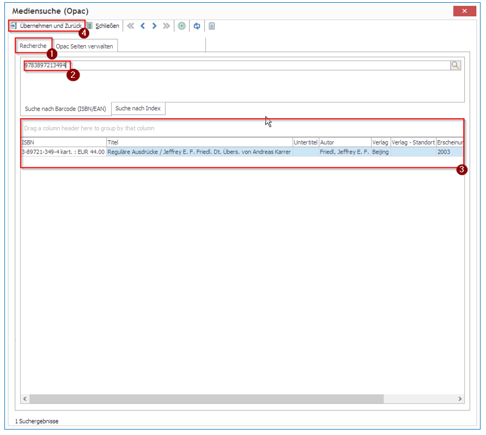Go to previous record with left arrow
486x435 pixels.
pos(143,26)
